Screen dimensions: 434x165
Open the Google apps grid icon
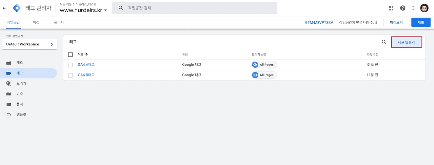(x=391, y=8)
